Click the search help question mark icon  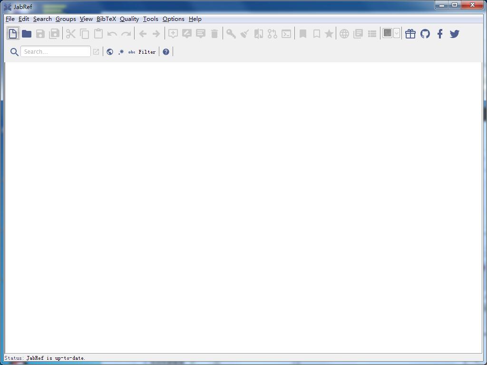pyautogui.click(x=166, y=52)
